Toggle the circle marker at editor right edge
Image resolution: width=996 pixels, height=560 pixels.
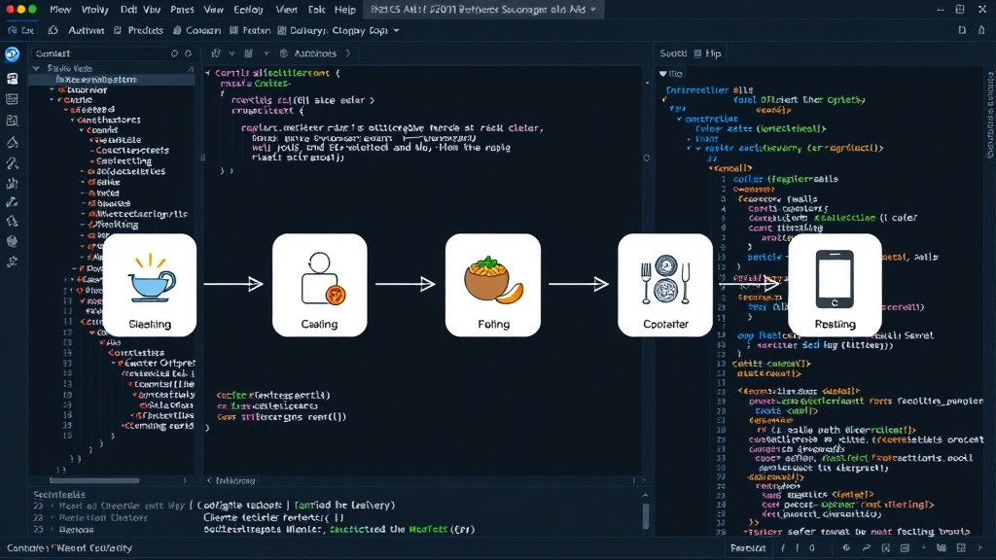coord(646,158)
